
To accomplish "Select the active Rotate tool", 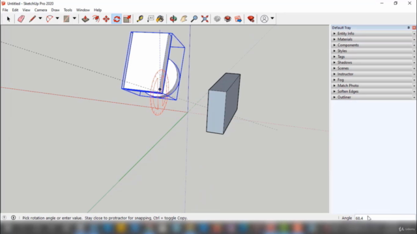I will pyautogui.click(x=117, y=19).
